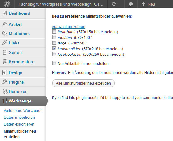Click the Plugins plug icon
Image resolution: width=173 pixels, height=141 pixels.
click(4, 82)
